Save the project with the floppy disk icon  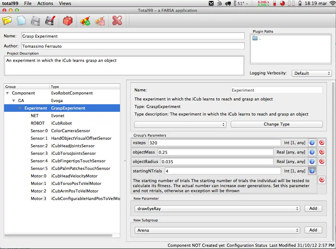[x=35, y=20]
